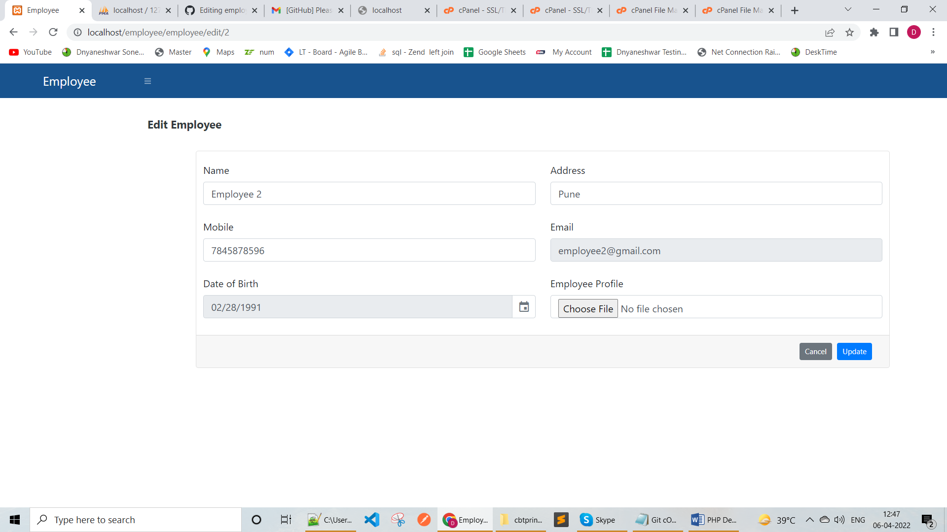The height and width of the screenshot is (532, 947).
Task: Click the Name input field
Action: point(369,194)
